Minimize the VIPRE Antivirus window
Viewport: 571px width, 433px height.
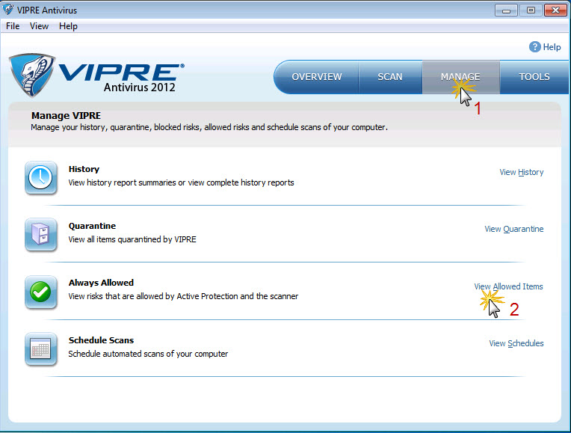pyautogui.click(x=506, y=10)
